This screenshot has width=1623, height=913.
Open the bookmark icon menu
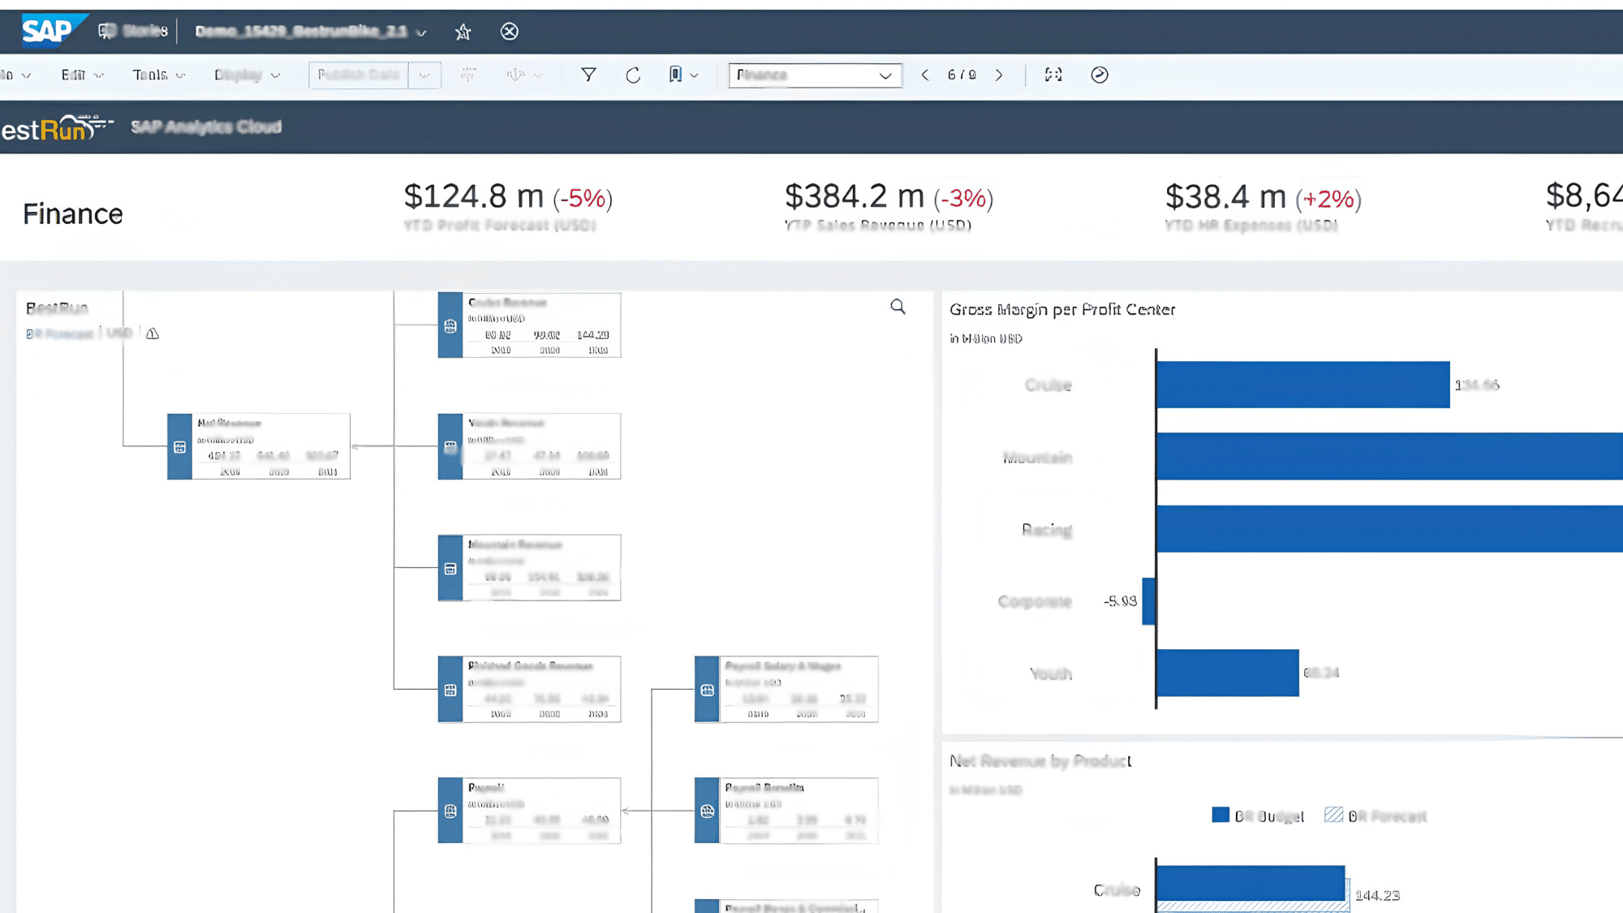tap(682, 75)
